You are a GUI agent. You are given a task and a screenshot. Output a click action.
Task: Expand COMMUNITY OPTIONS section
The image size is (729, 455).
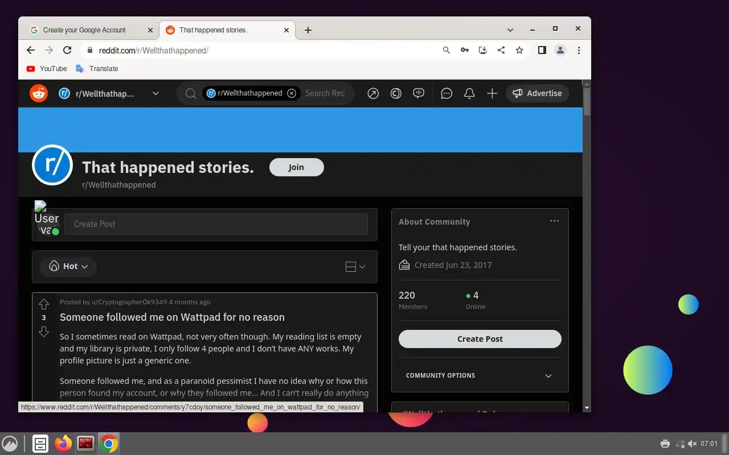click(x=480, y=375)
